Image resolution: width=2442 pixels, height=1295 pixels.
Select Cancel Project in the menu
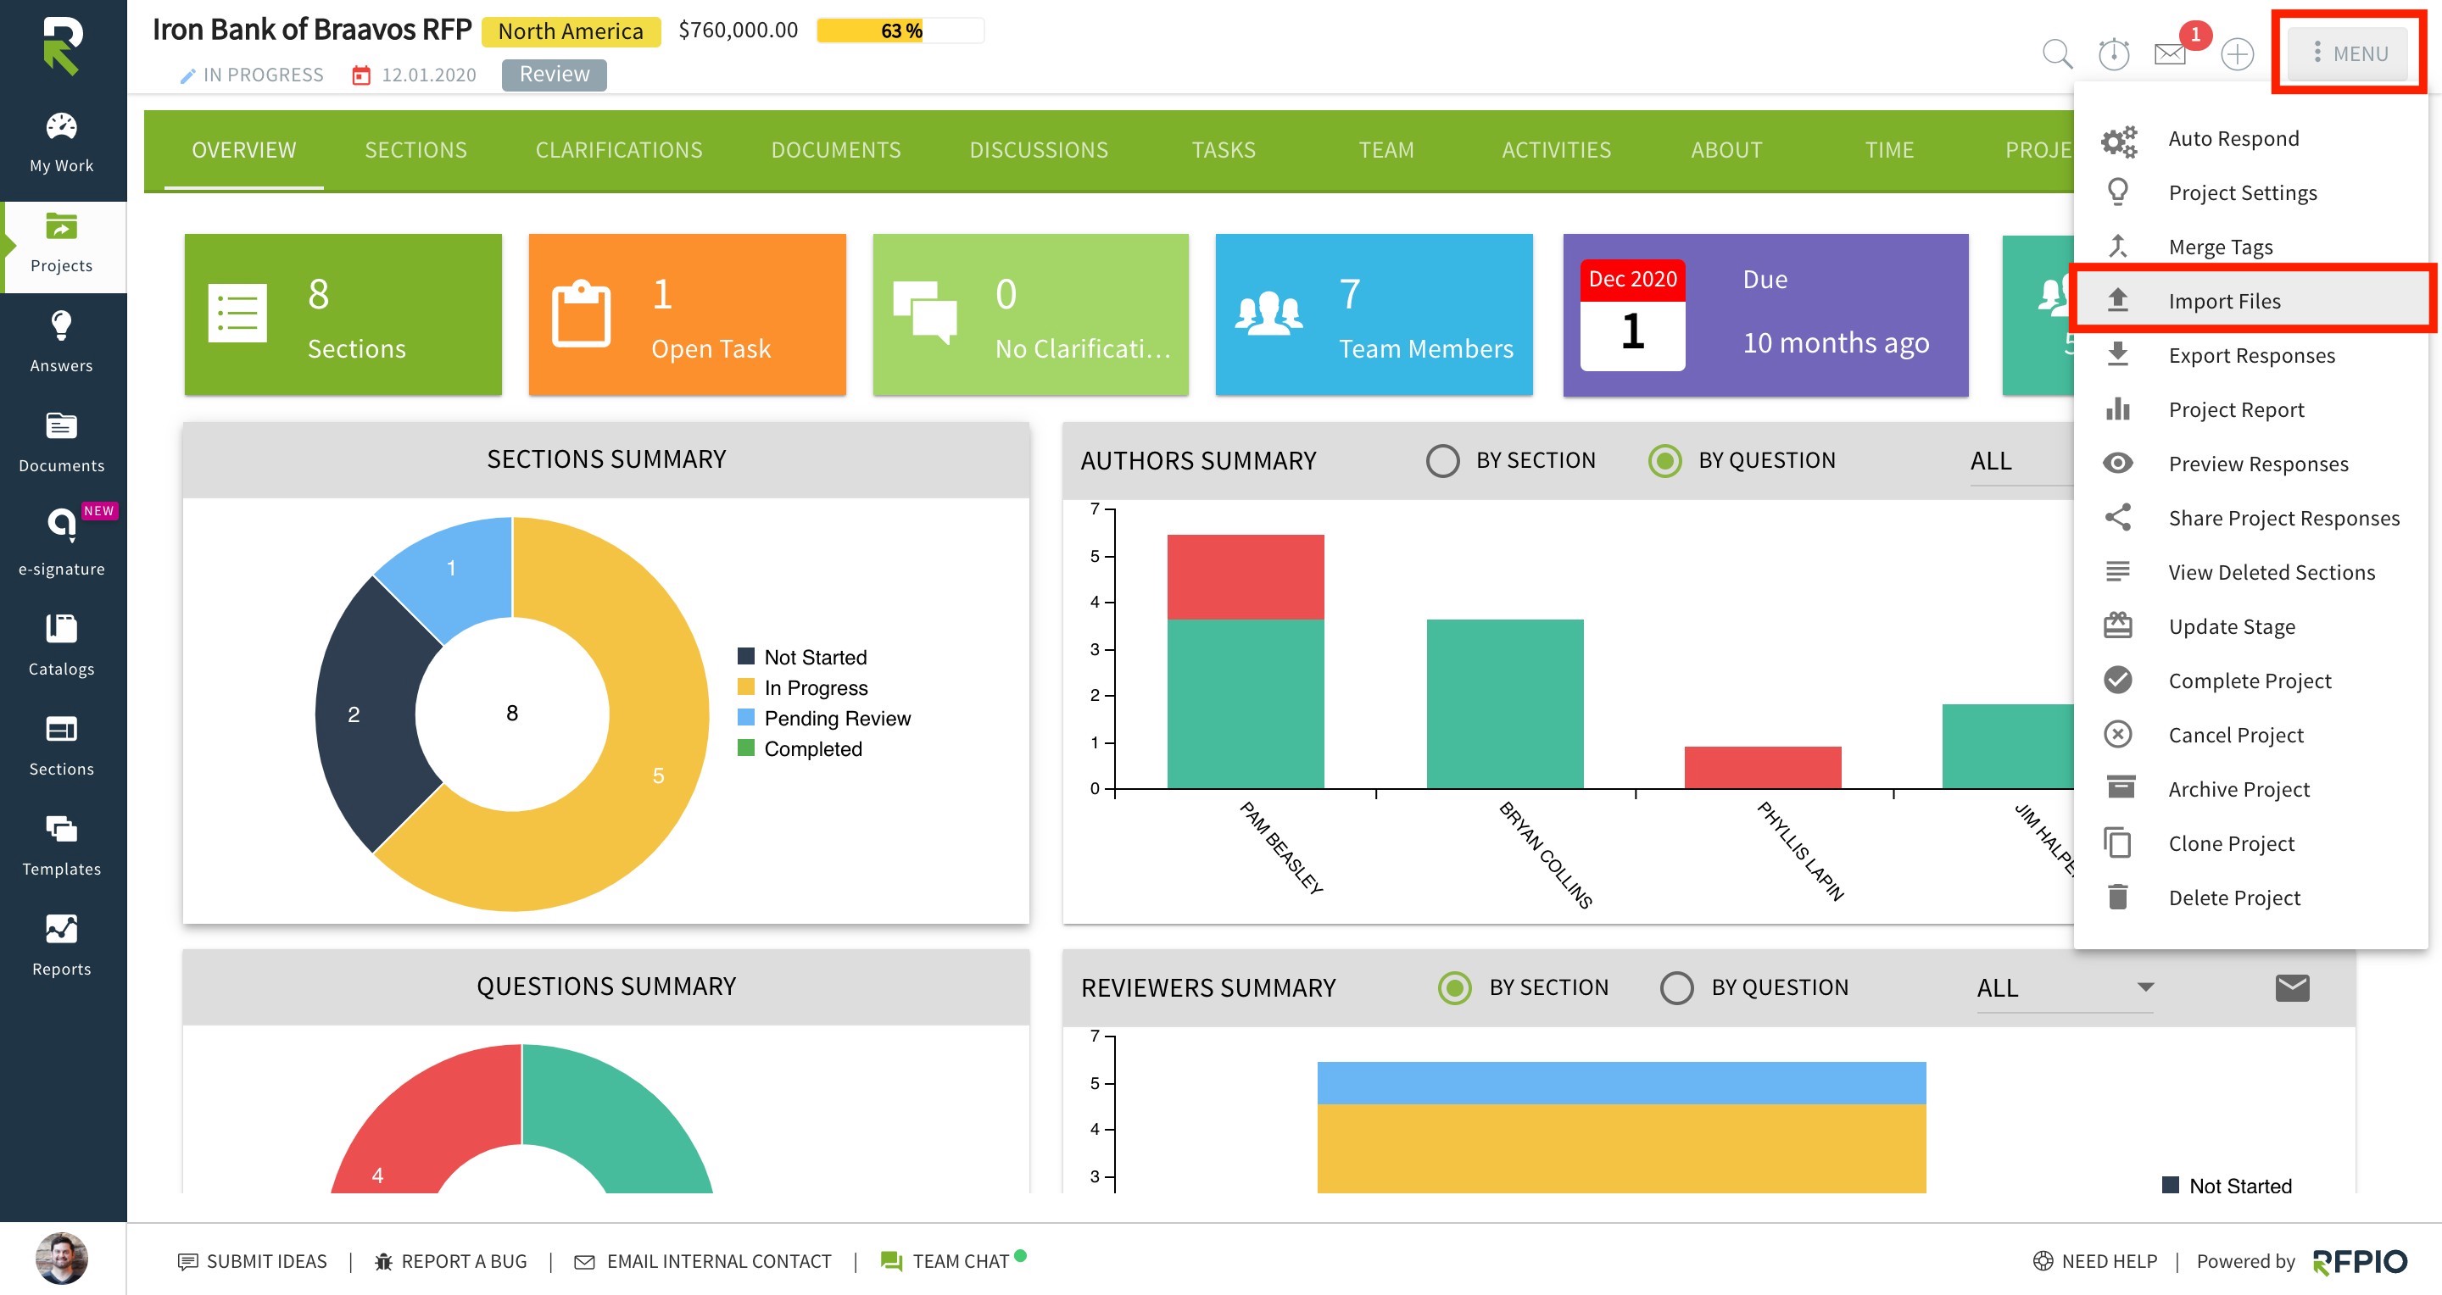pos(2250,735)
